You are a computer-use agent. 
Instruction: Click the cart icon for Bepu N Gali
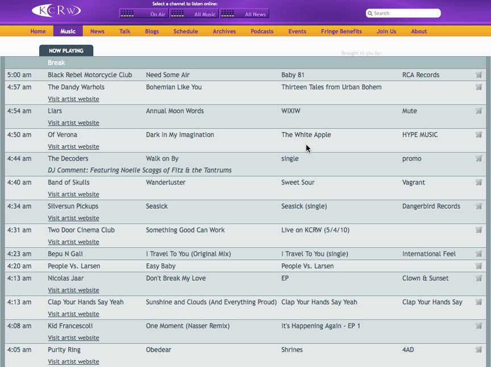(478, 254)
